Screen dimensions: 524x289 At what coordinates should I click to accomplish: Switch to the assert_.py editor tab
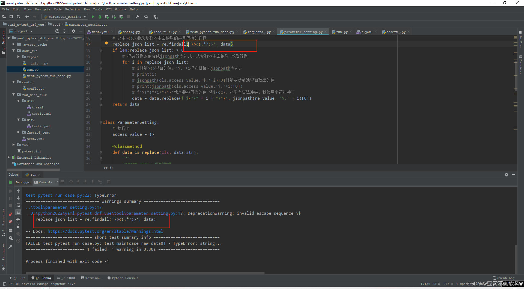pos(396,32)
